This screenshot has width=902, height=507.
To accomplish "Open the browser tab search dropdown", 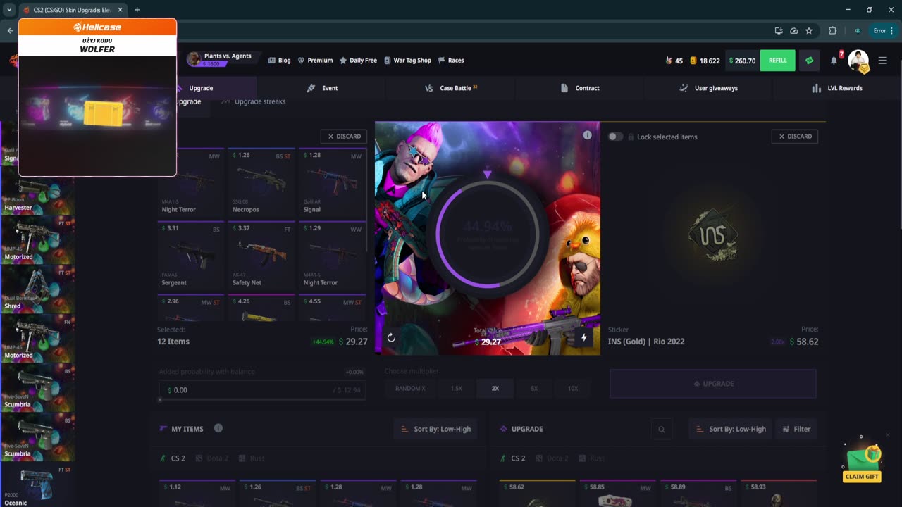I will 9,10.
